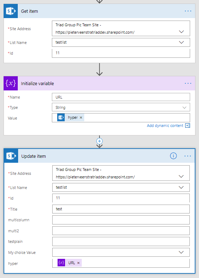This screenshot has width=199, height=278.
Task: Expand Site Address dropdown in Update item
Action: point(181,177)
